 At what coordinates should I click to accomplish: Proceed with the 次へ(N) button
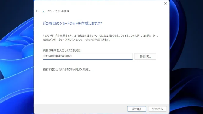click(x=137, y=109)
